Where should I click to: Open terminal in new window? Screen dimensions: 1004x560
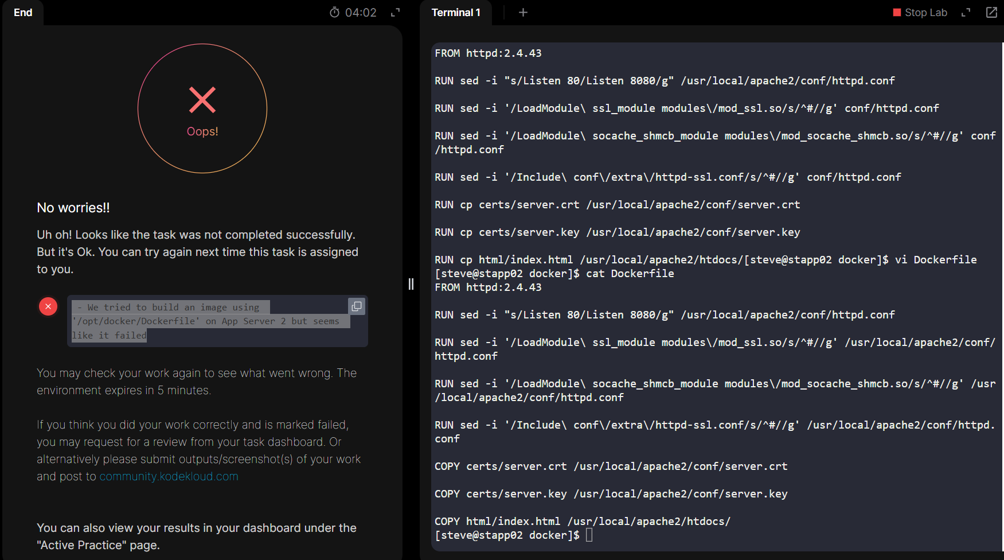991,13
